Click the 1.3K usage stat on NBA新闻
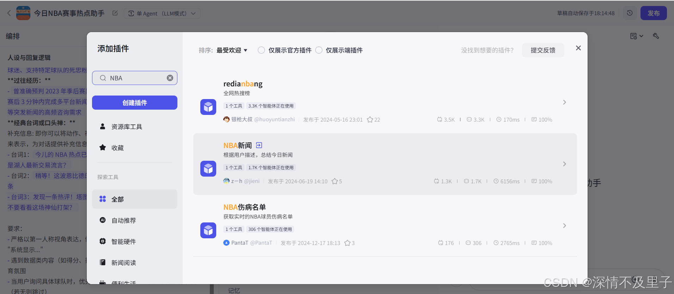The image size is (674, 294). (x=443, y=181)
